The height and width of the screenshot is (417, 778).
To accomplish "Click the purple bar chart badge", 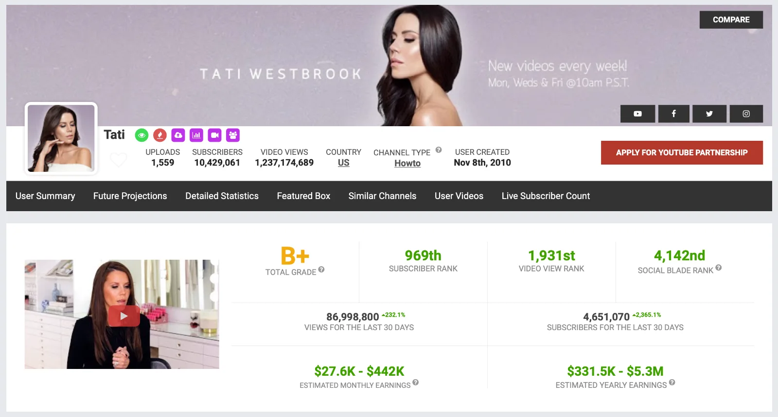I will coord(196,135).
